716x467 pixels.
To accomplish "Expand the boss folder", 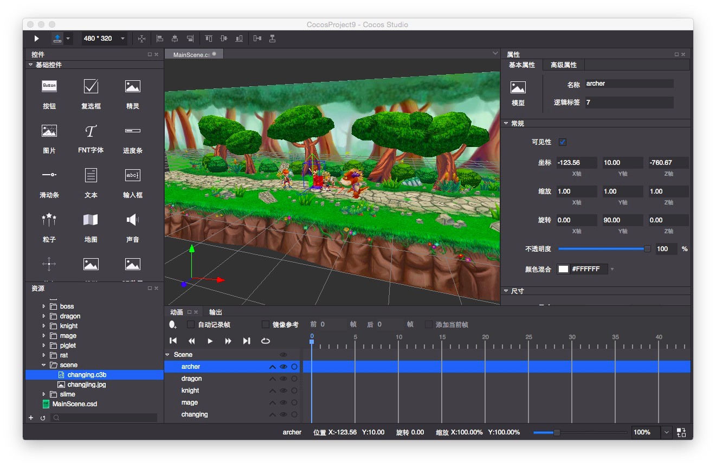I will pyautogui.click(x=44, y=306).
